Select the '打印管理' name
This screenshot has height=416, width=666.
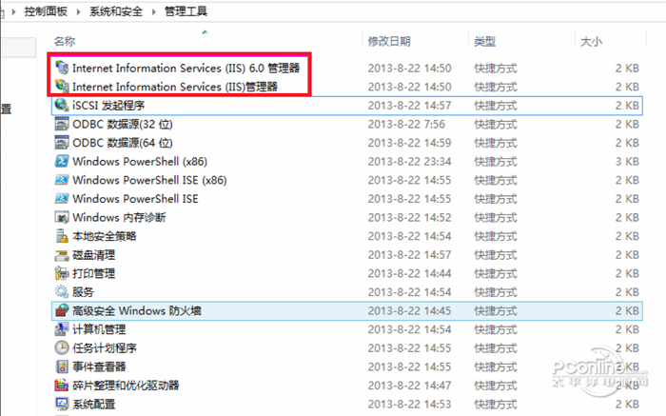pos(94,273)
